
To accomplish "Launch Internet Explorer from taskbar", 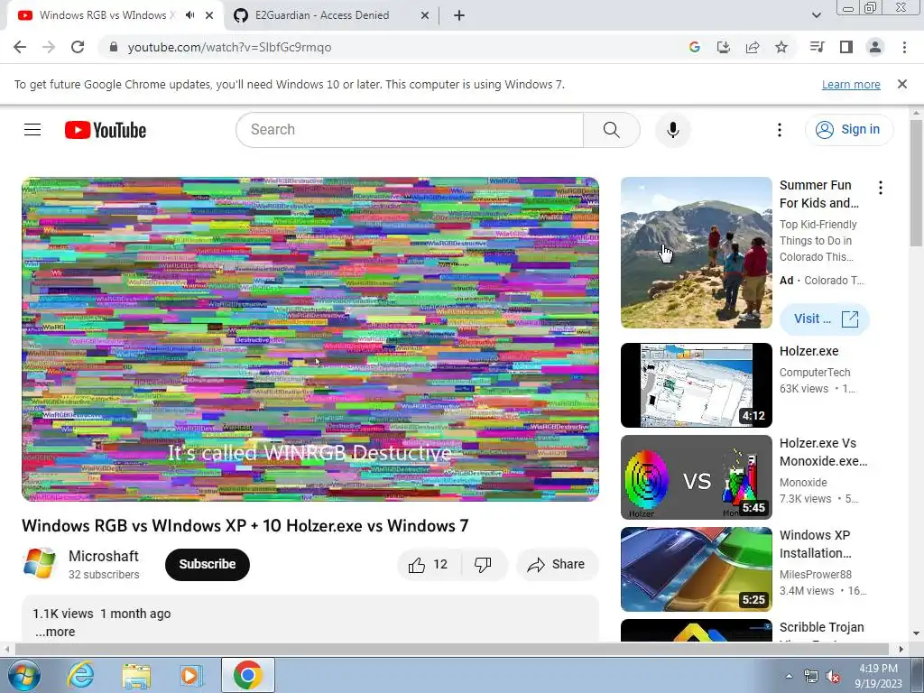I will tap(80, 675).
